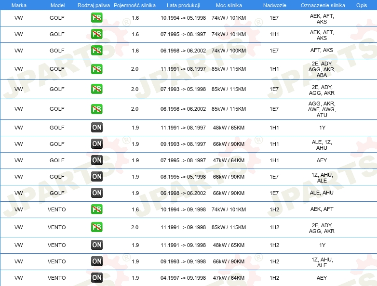The image size is (377, 286).
Task: Click petrol icon in Golf 1.6 1H1 row
Action: (x=96, y=34)
